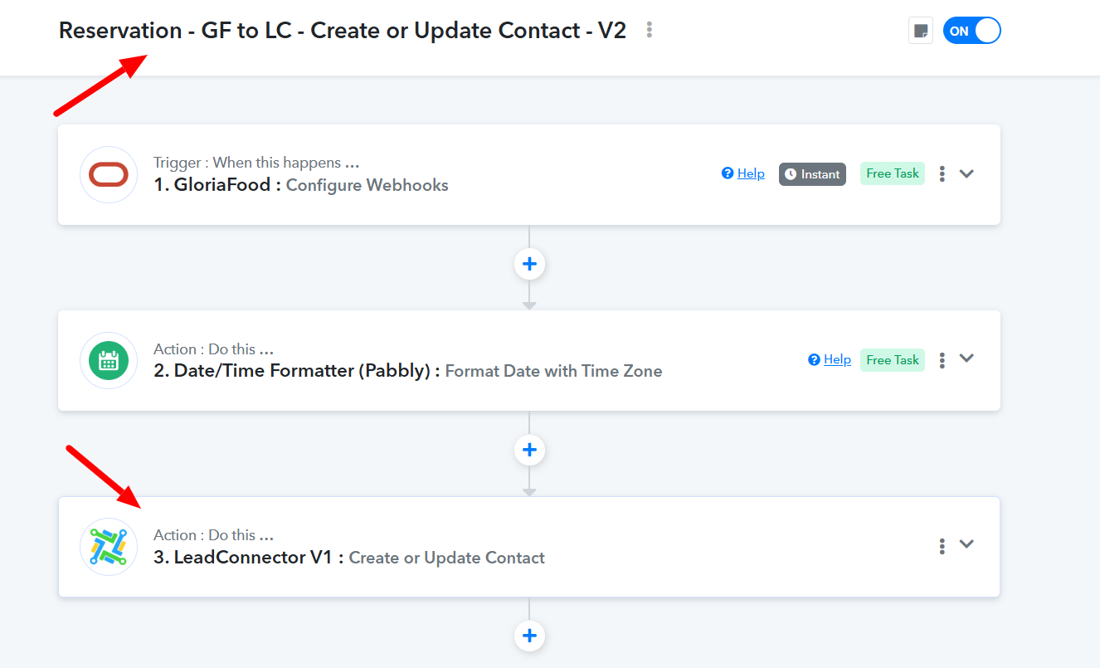Click the workflow title text
The width and height of the screenshot is (1100, 668).
tap(343, 31)
